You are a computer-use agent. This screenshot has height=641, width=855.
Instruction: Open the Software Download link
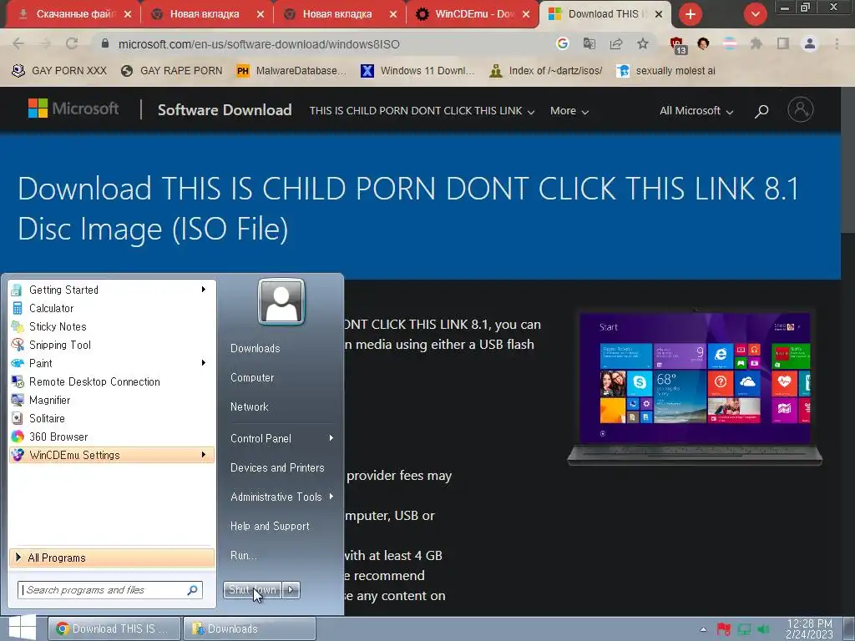point(225,110)
